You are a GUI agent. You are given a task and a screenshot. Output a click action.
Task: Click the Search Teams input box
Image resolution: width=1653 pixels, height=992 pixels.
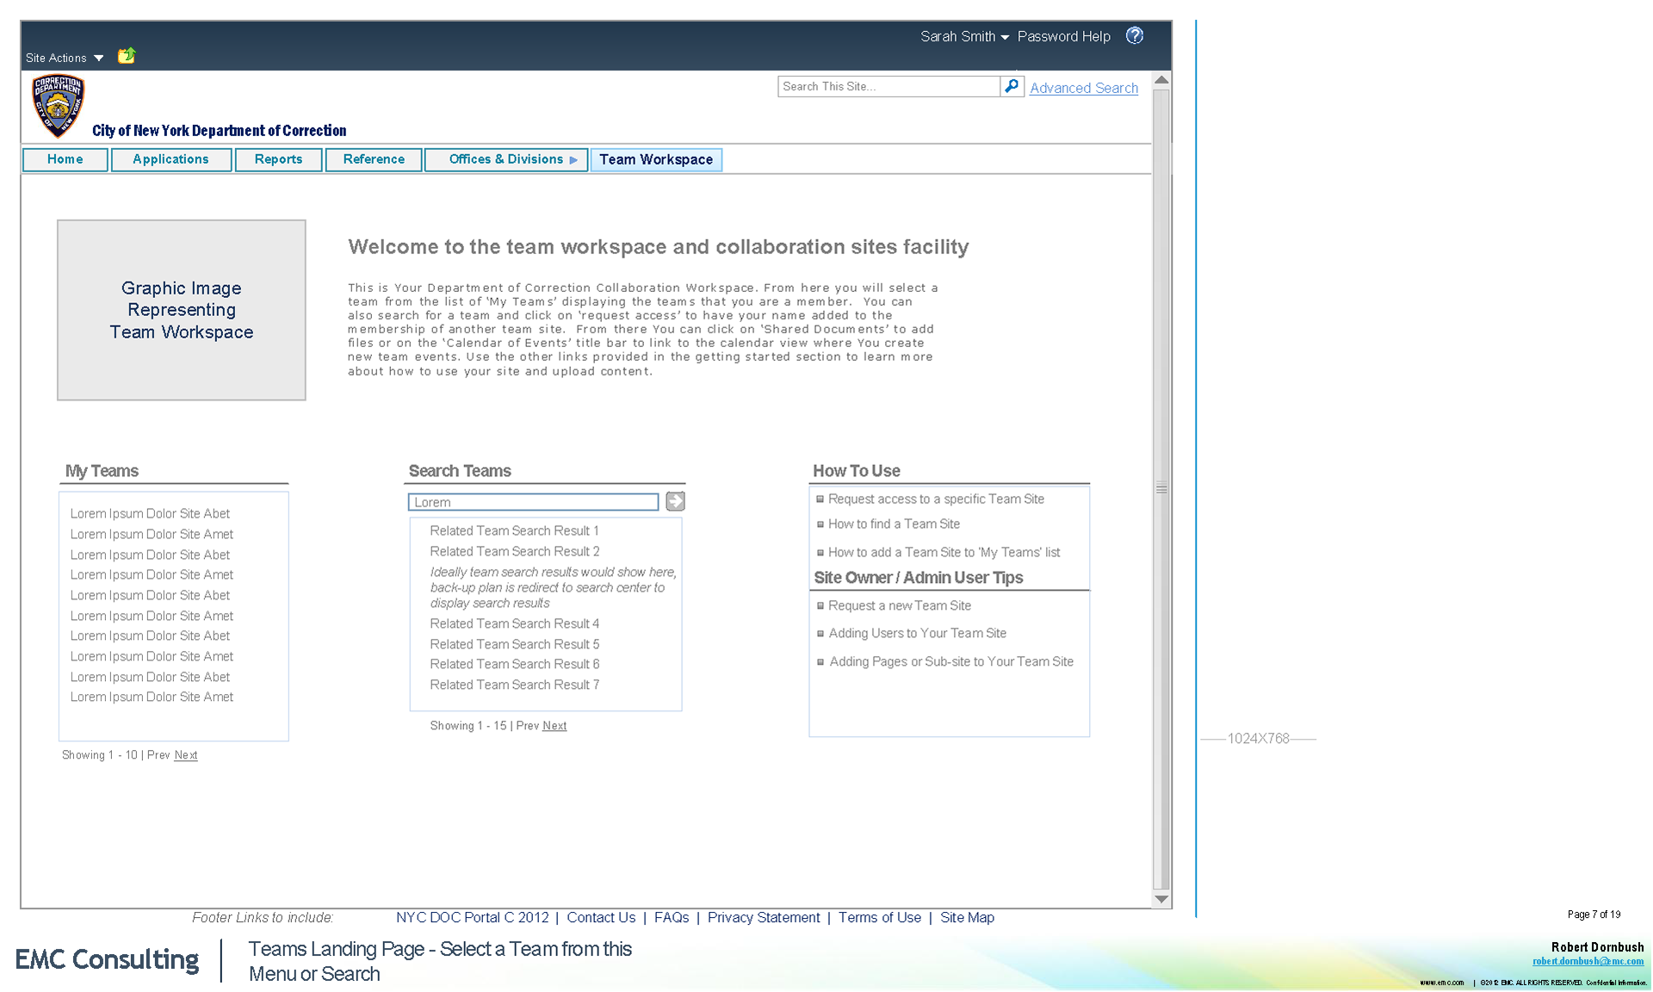pos(533,502)
